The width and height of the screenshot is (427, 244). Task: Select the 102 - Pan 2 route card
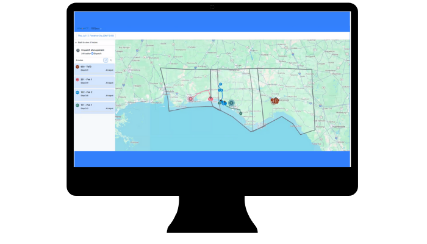(95, 95)
